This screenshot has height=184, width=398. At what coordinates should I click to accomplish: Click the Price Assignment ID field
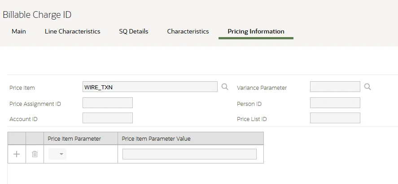pos(108,103)
